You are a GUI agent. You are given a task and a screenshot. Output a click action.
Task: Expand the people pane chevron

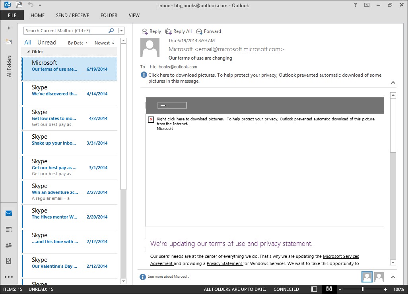pos(393,277)
